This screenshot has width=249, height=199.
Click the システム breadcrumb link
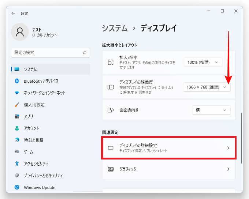click(115, 28)
